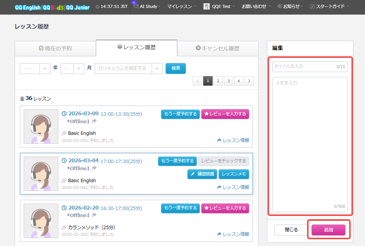This screenshot has height=246, width=365.
Task: Open the month dropdown filter
Action: point(72,68)
